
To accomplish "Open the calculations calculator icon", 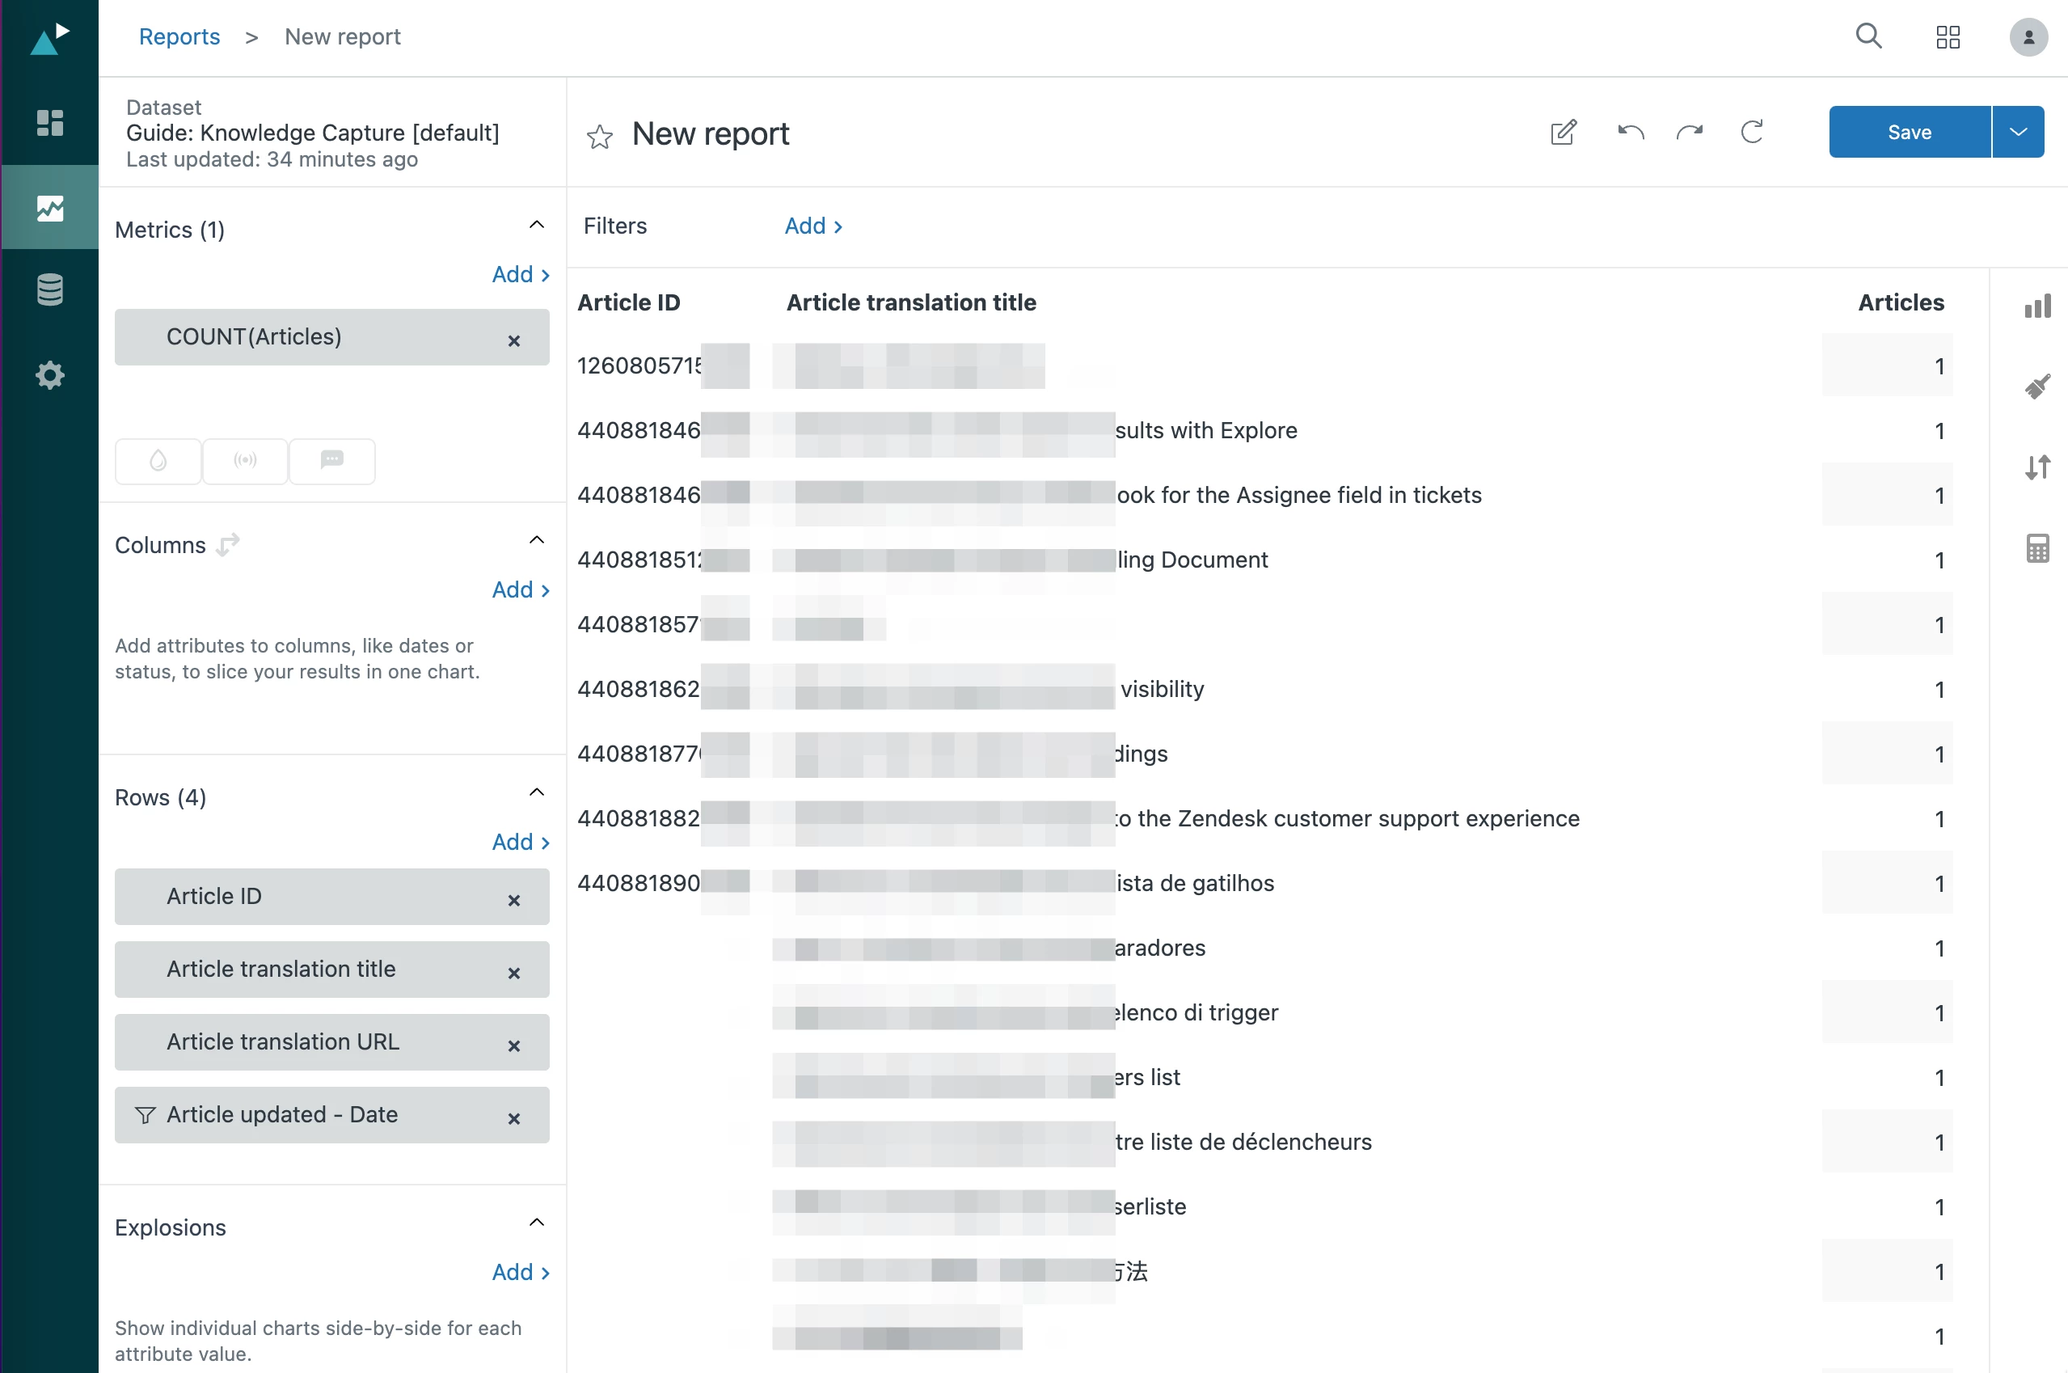I will click(2036, 548).
